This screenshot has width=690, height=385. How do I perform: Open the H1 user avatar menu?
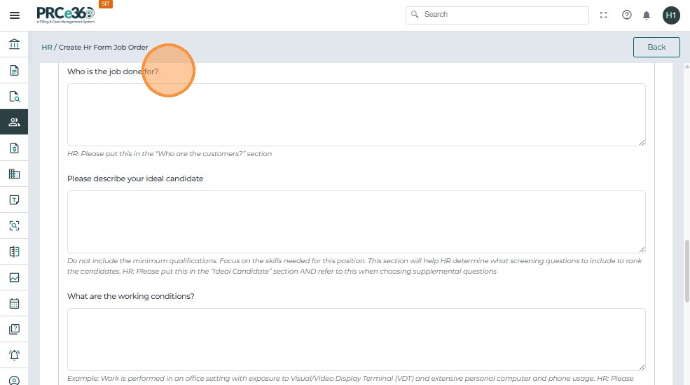(671, 15)
